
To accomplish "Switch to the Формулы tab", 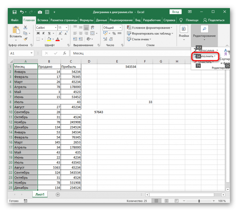I will (86, 20).
